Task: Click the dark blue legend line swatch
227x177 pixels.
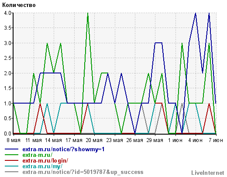Action: click(x=12, y=149)
